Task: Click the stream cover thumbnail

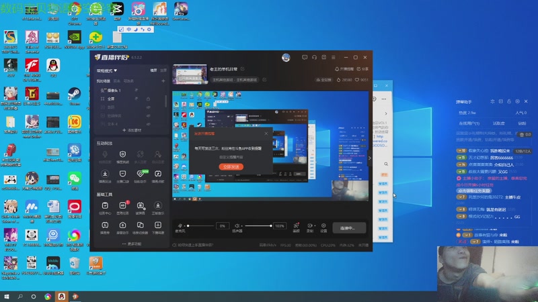Action: [190, 74]
